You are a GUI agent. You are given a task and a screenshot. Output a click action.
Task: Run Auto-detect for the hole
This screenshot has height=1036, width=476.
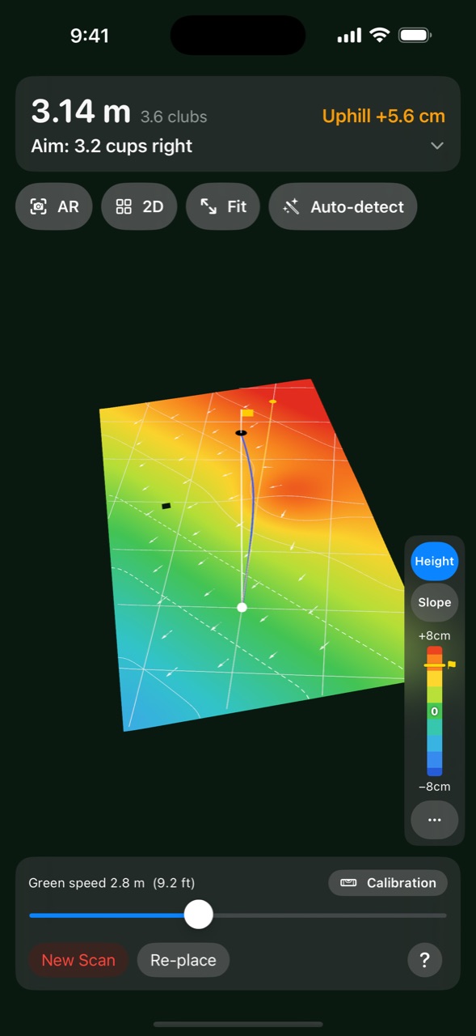(343, 206)
